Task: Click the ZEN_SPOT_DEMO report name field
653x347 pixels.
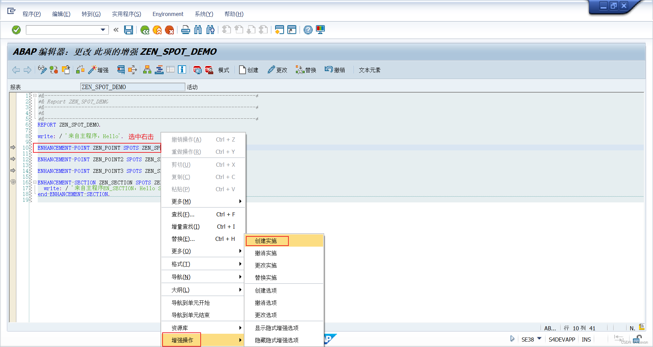Action: (x=133, y=87)
